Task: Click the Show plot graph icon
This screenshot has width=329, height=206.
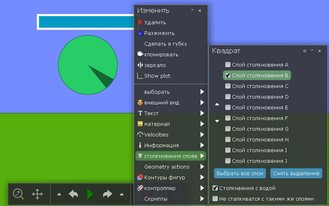Action: coord(140,76)
